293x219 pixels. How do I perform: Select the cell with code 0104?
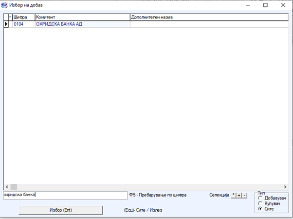[x=24, y=24]
